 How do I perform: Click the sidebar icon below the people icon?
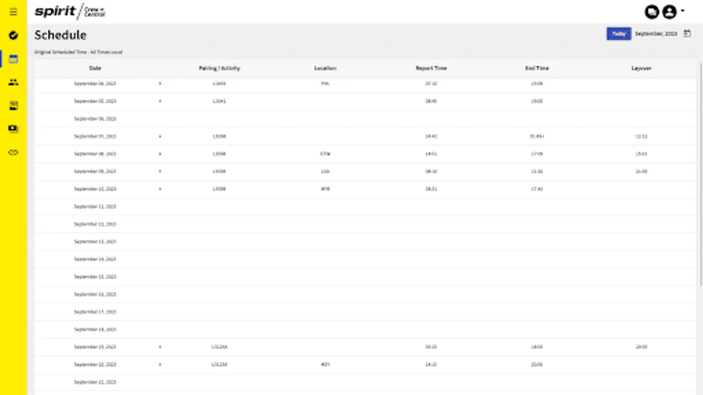13,105
